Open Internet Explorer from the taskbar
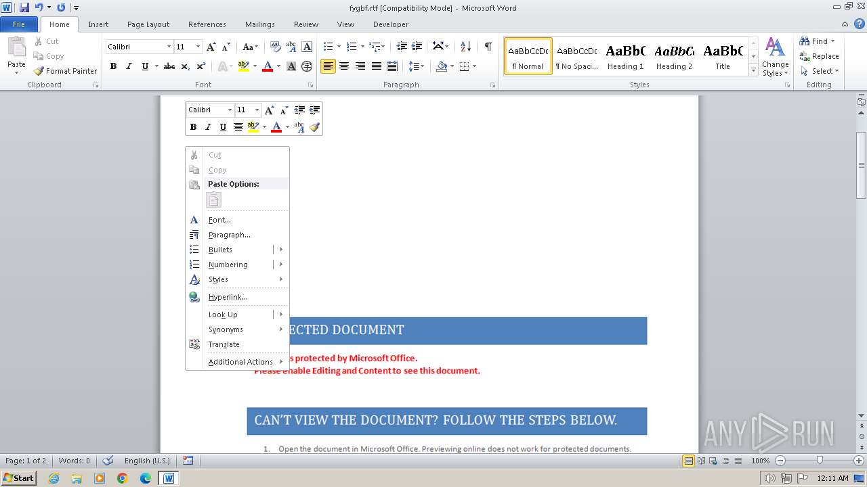This screenshot has height=487, width=867. [x=54, y=478]
